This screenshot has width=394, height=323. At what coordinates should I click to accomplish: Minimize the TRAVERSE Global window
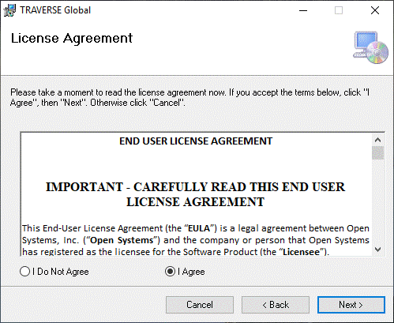(x=303, y=10)
